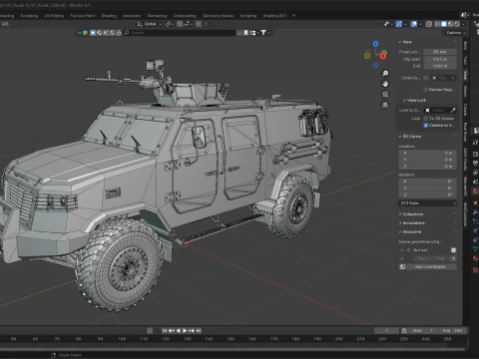This screenshot has height=359, width=479.
Task: Switch to the Texture Paint workspace tab
Action: [82, 16]
